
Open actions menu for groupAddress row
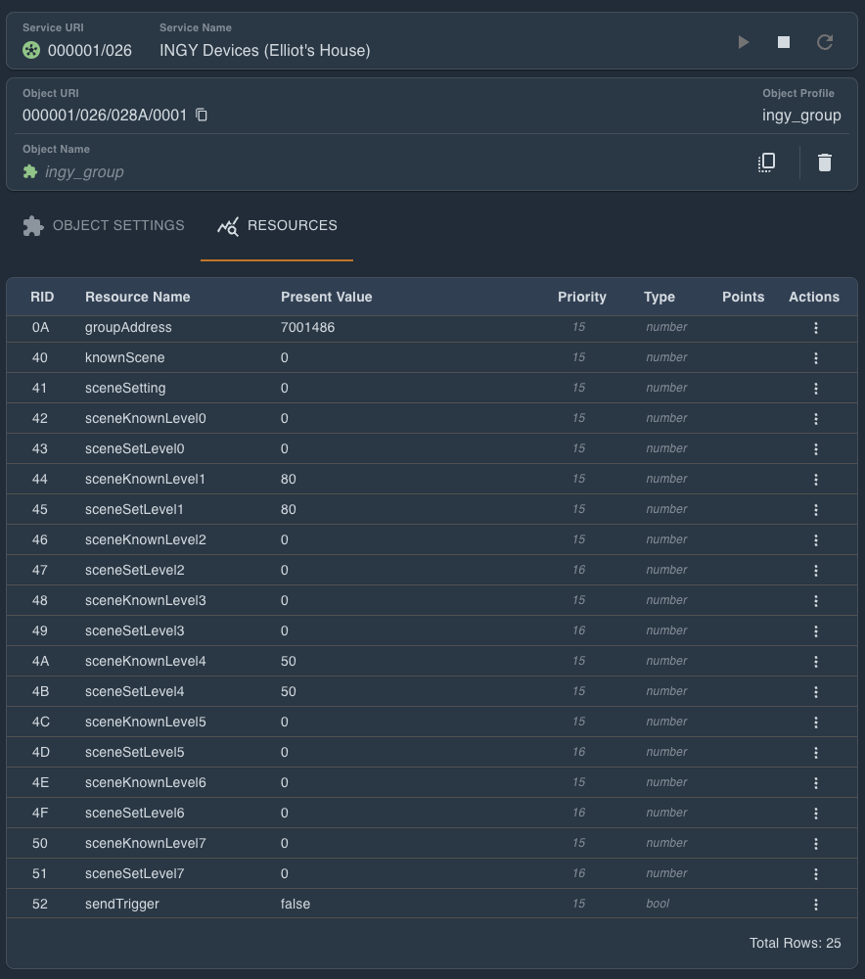click(816, 328)
